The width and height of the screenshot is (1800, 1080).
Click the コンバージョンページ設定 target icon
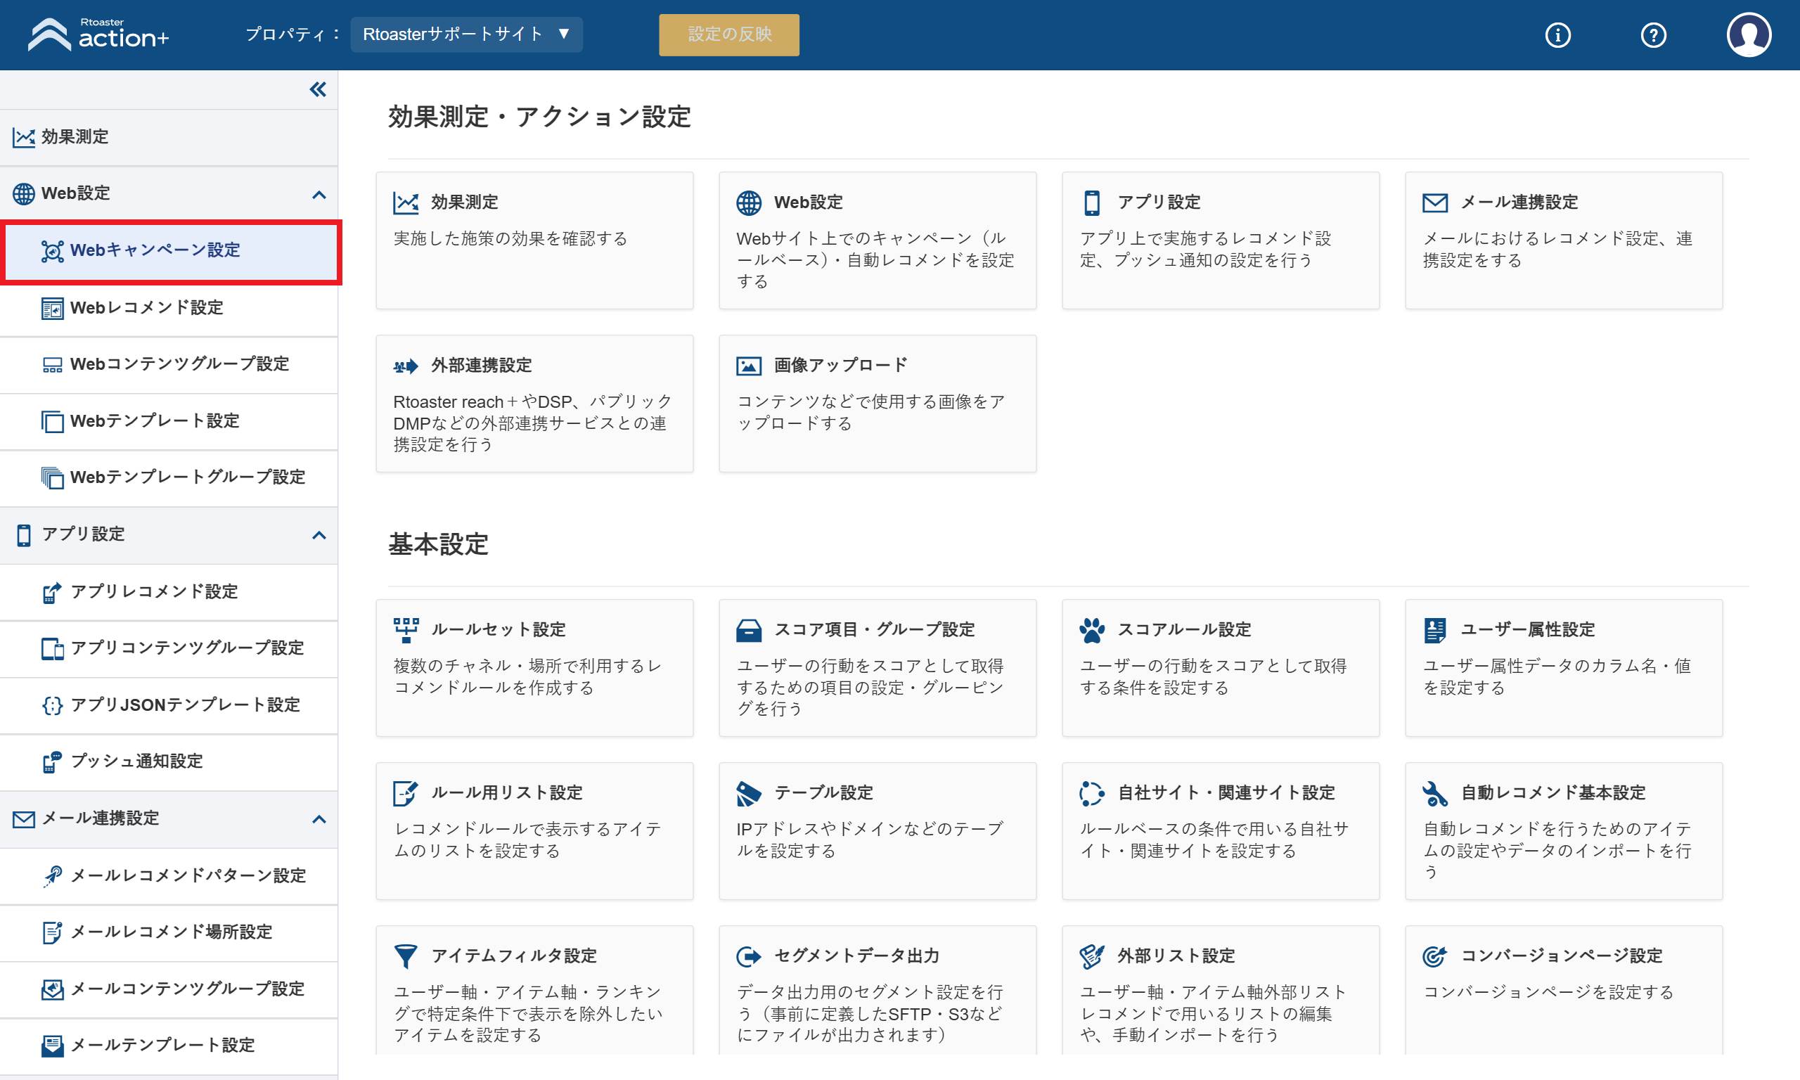1435,956
